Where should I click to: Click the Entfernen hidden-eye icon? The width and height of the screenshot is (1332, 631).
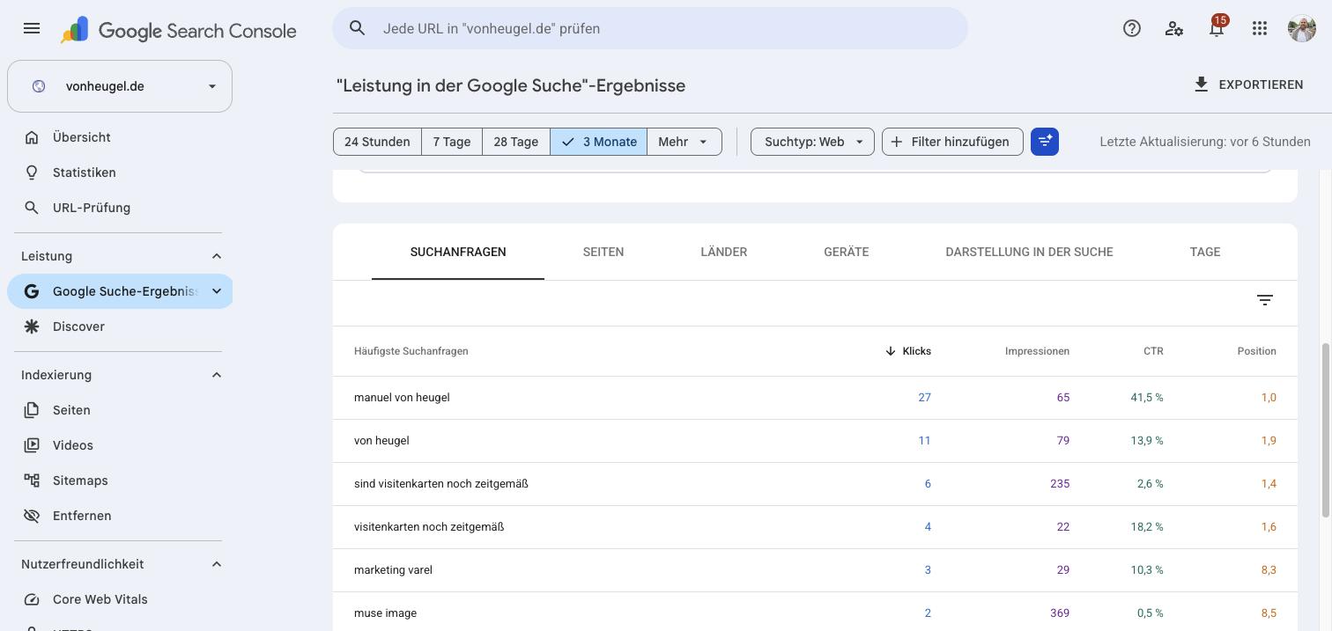click(x=32, y=516)
